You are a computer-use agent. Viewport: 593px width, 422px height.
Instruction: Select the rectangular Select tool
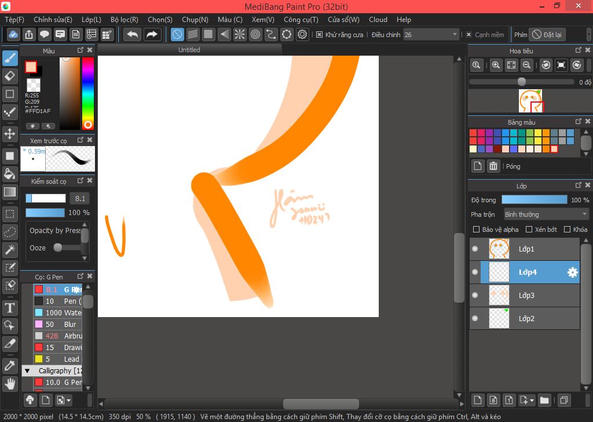pos(10,214)
